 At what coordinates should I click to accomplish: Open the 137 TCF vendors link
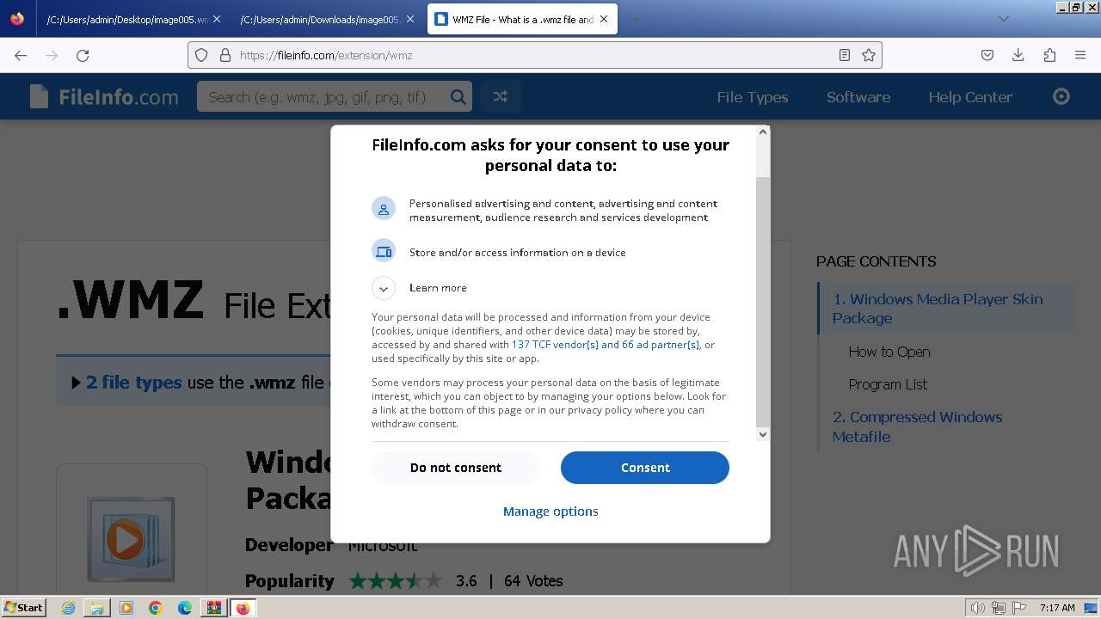point(606,345)
